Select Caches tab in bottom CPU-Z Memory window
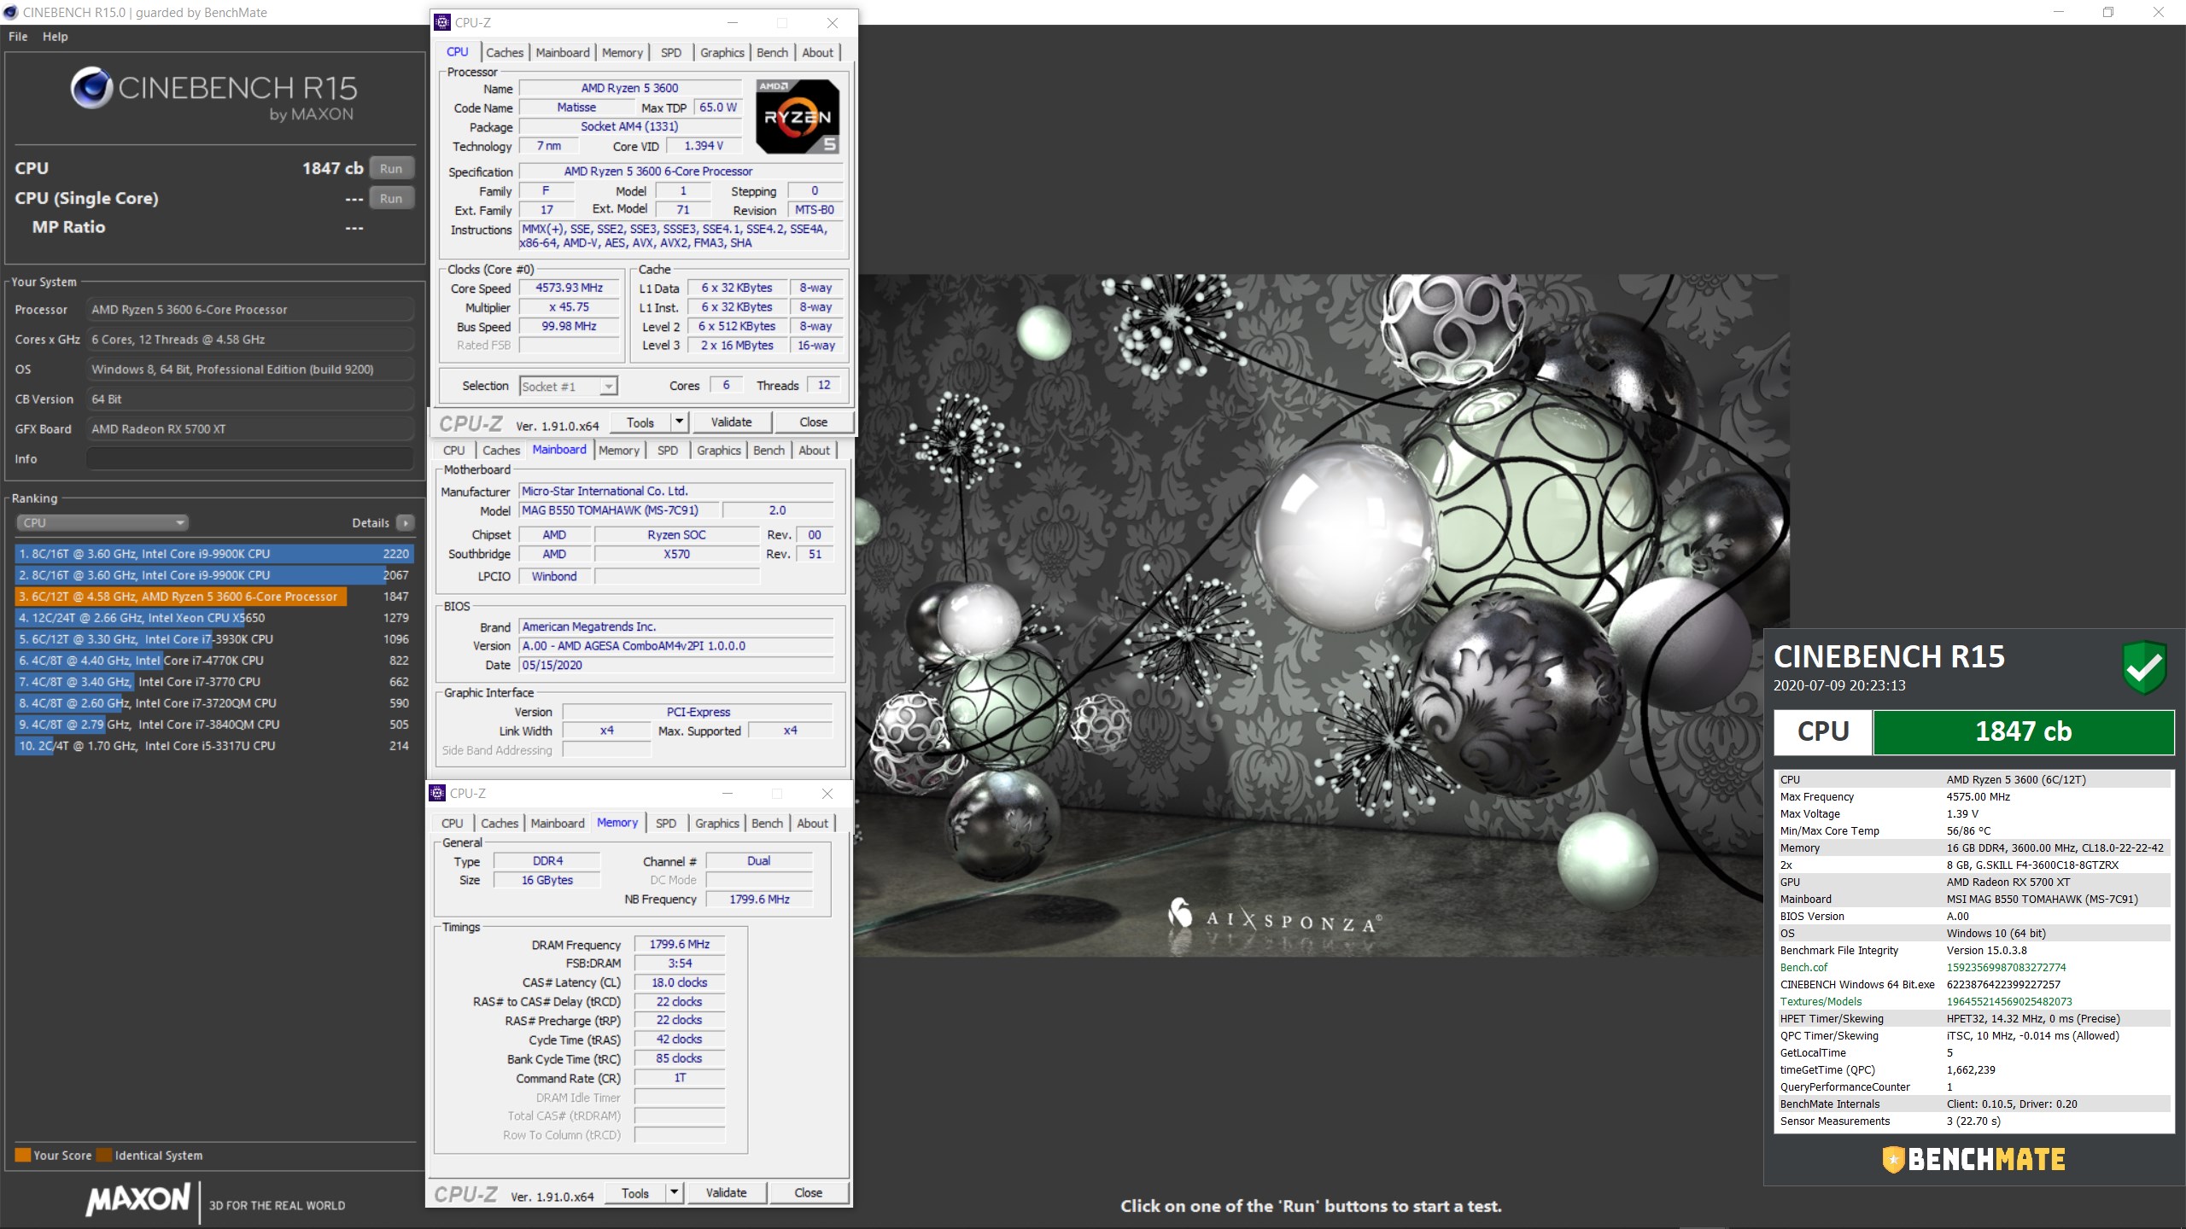 pos(500,824)
